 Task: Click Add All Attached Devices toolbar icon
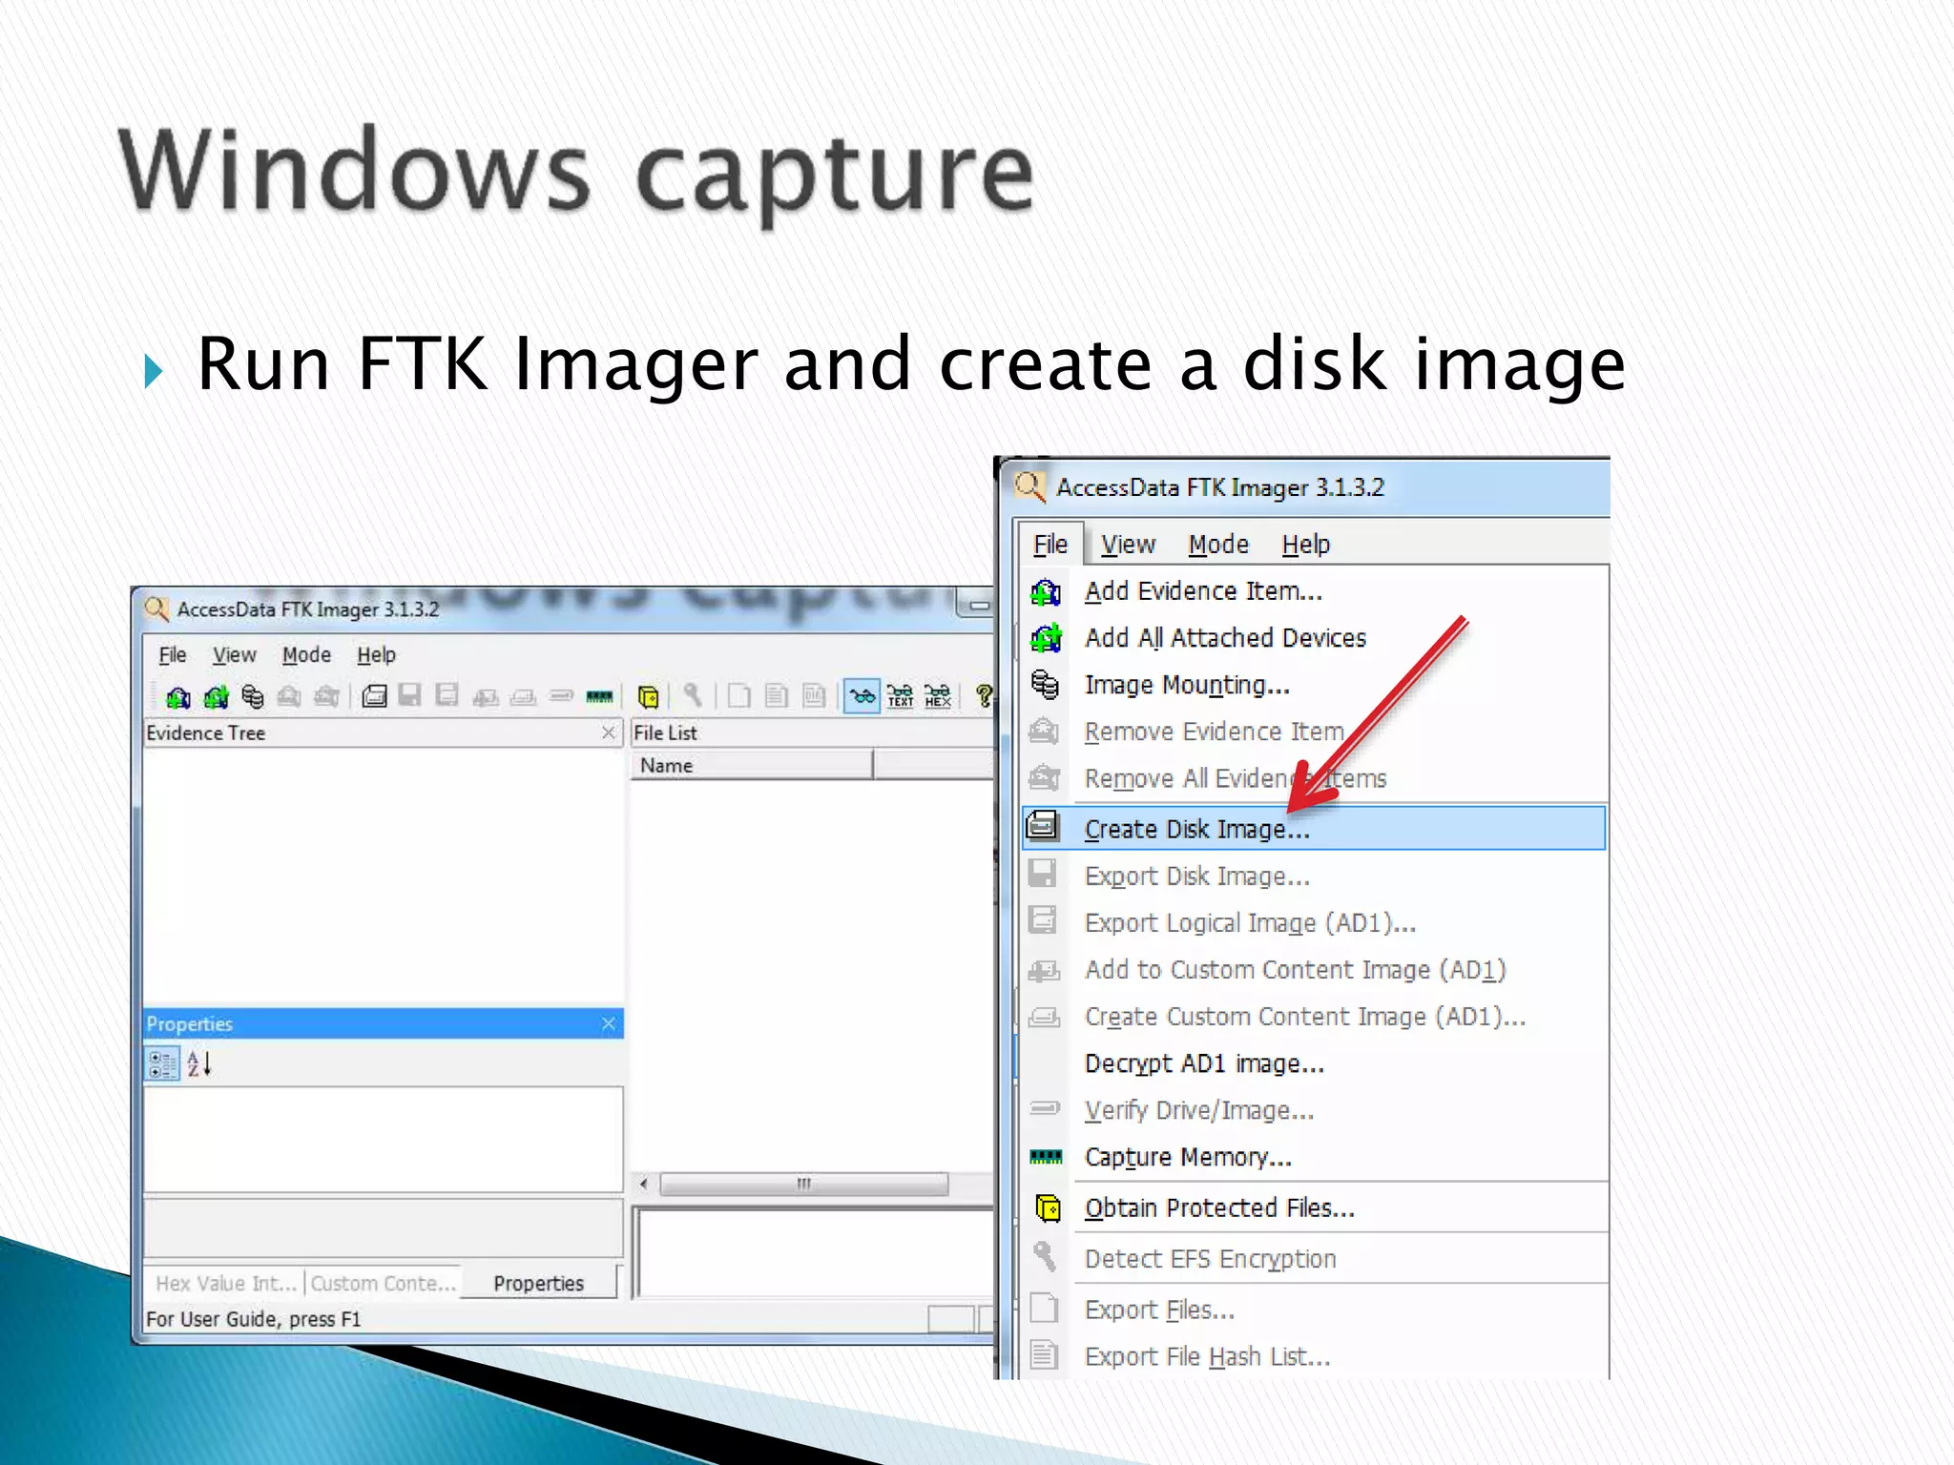[216, 696]
